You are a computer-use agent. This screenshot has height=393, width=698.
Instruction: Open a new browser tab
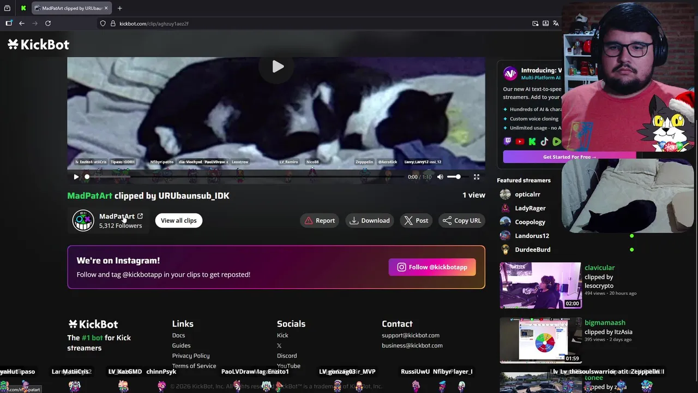pyautogui.click(x=119, y=8)
